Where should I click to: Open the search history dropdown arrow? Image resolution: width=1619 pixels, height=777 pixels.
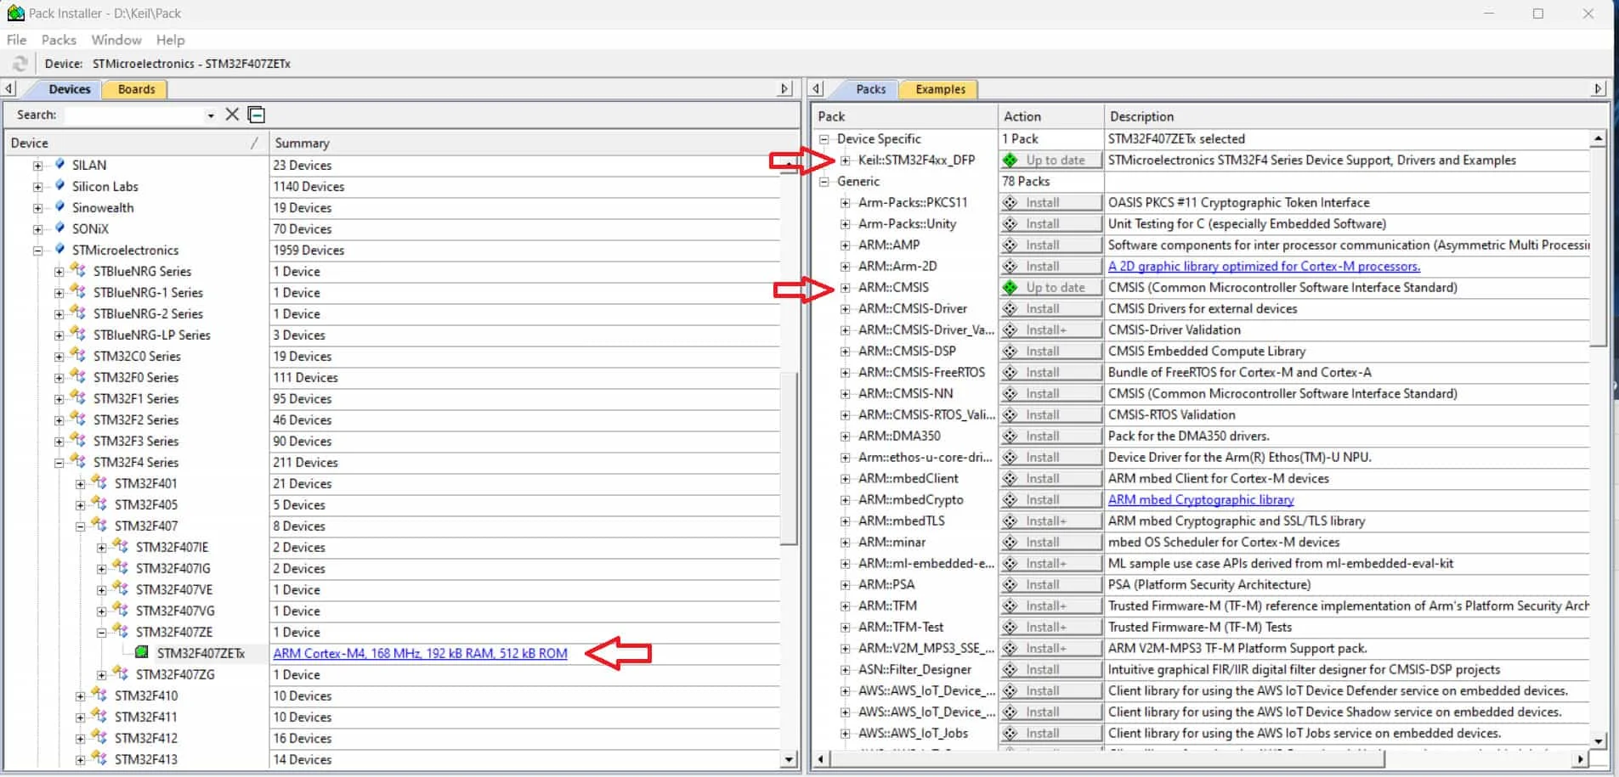210,115
